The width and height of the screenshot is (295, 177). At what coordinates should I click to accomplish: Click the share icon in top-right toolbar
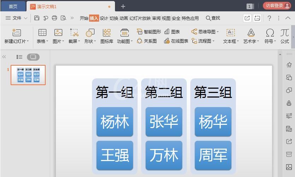click(247, 18)
